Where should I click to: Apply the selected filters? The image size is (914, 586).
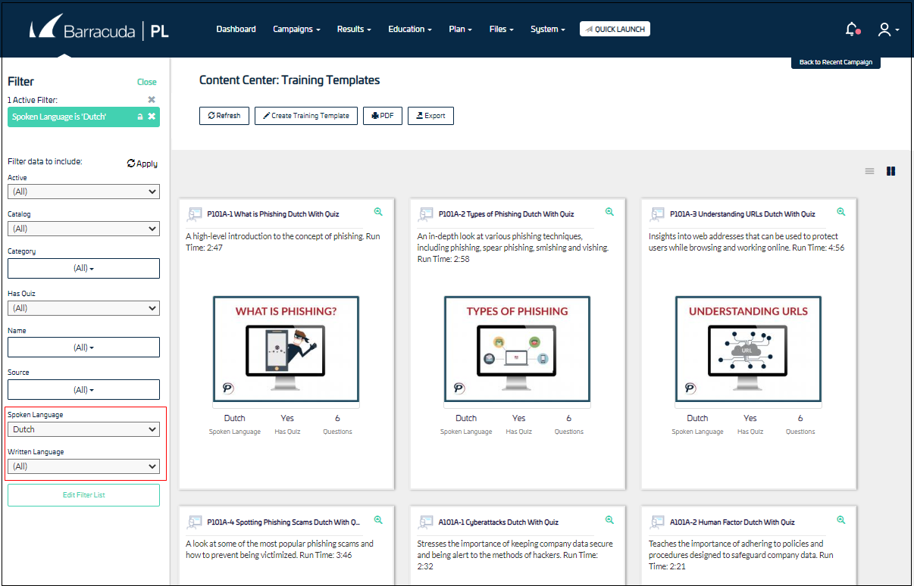(142, 164)
